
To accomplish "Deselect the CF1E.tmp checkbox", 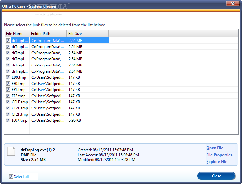I will 8,102.
